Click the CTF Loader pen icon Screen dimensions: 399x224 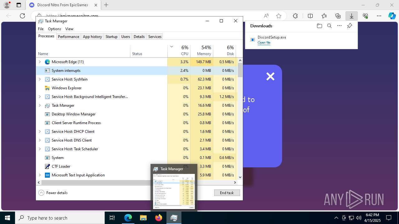(x=47, y=166)
